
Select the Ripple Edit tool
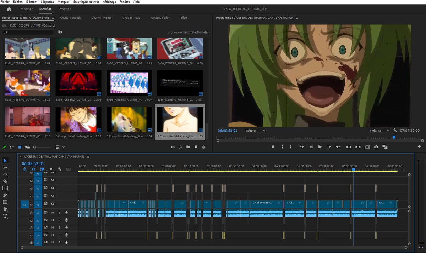[5, 174]
